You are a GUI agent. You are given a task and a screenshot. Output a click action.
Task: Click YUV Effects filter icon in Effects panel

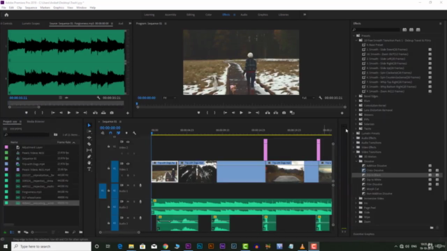pyautogui.click(x=418, y=29)
